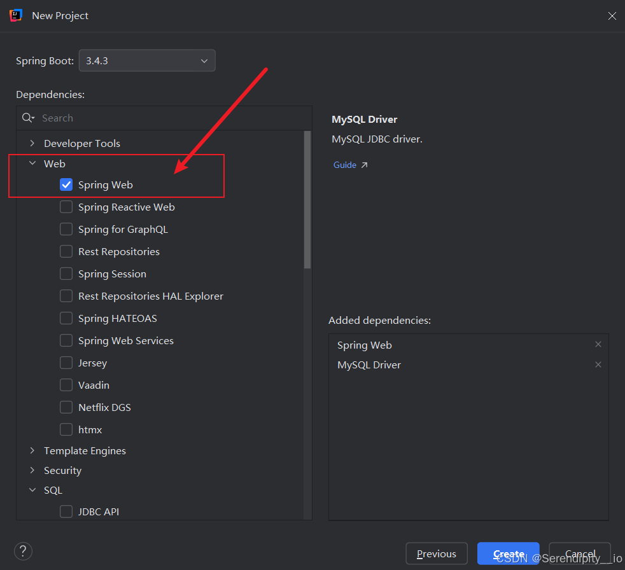
Task: Expand the Developer Tools category
Action: click(32, 143)
